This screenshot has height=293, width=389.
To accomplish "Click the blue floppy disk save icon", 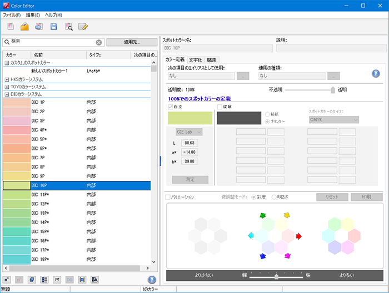I will 53,27.
